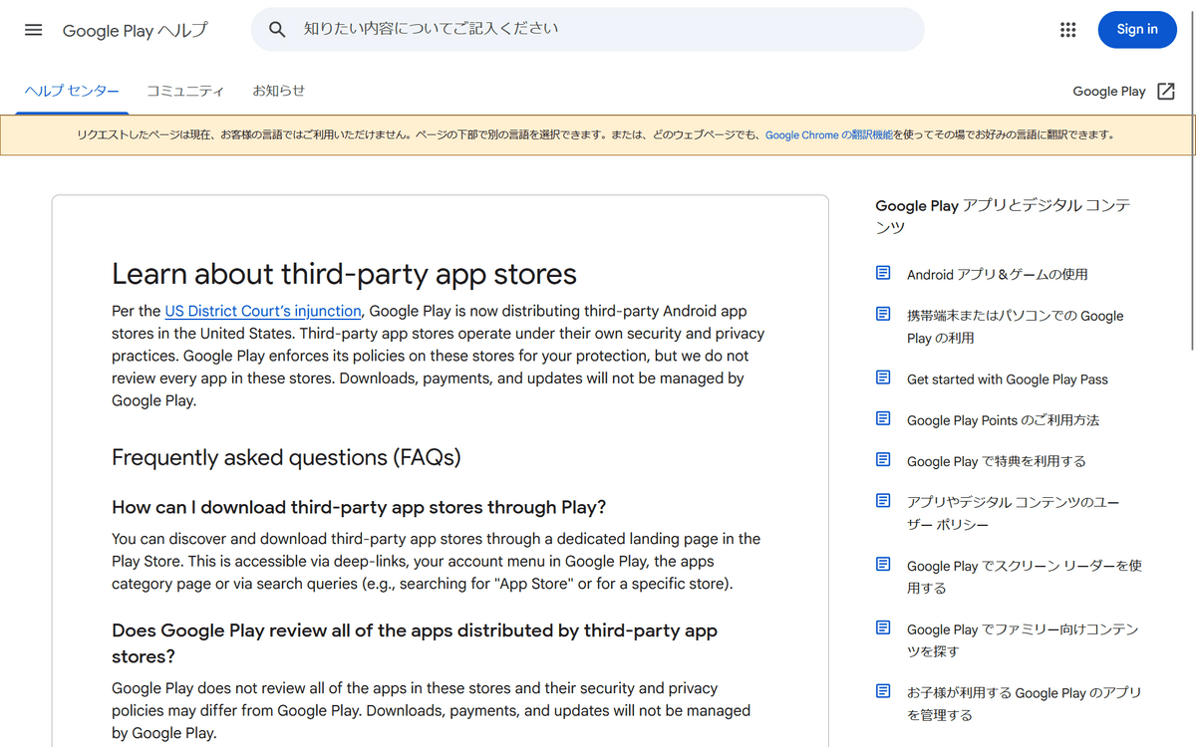Image resolution: width=1196 pixels, height=747 pixels.
Task: Open the hamburger main menu
Action: point(34,30)
